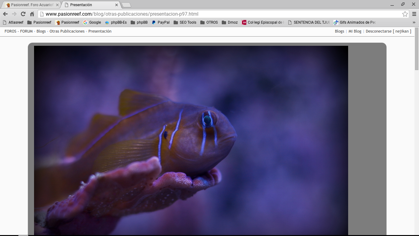The image size is (419, 236).
Task: Click the vertical scrollbar thumb
Action: coord(417,49)
